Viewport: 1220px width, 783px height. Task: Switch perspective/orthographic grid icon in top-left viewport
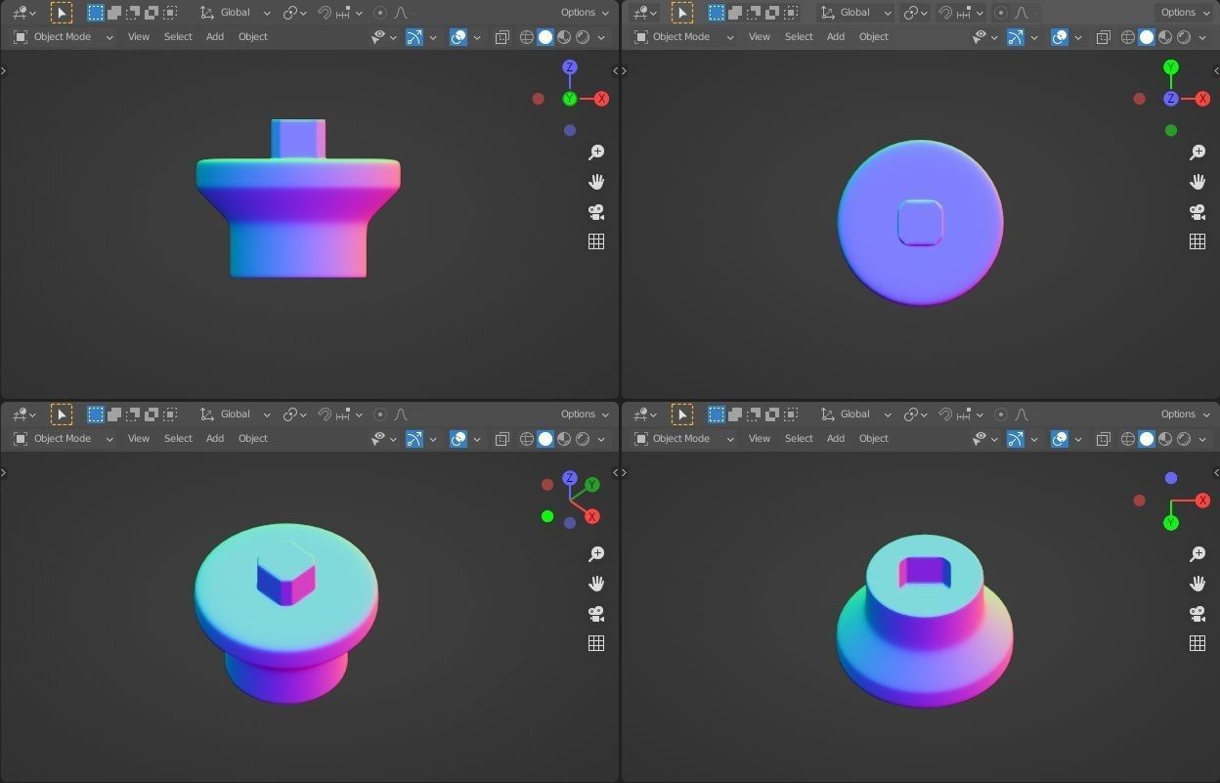(x=596, y=241)
